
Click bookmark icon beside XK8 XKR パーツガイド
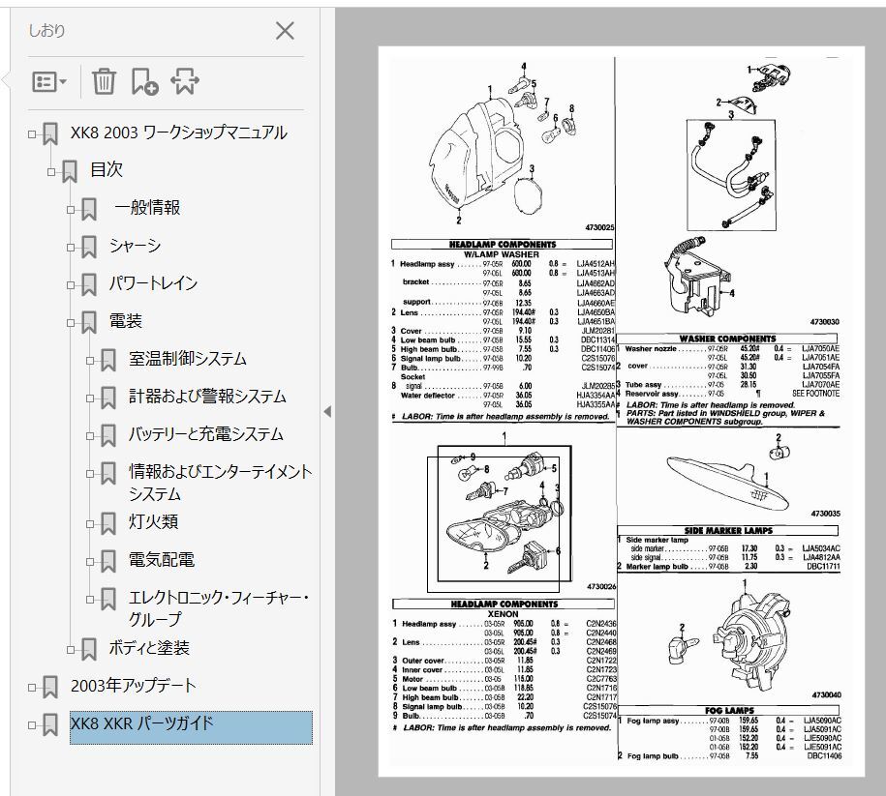(50, 725)
